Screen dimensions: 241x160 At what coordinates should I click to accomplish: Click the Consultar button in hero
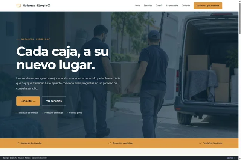pos(28,101)
